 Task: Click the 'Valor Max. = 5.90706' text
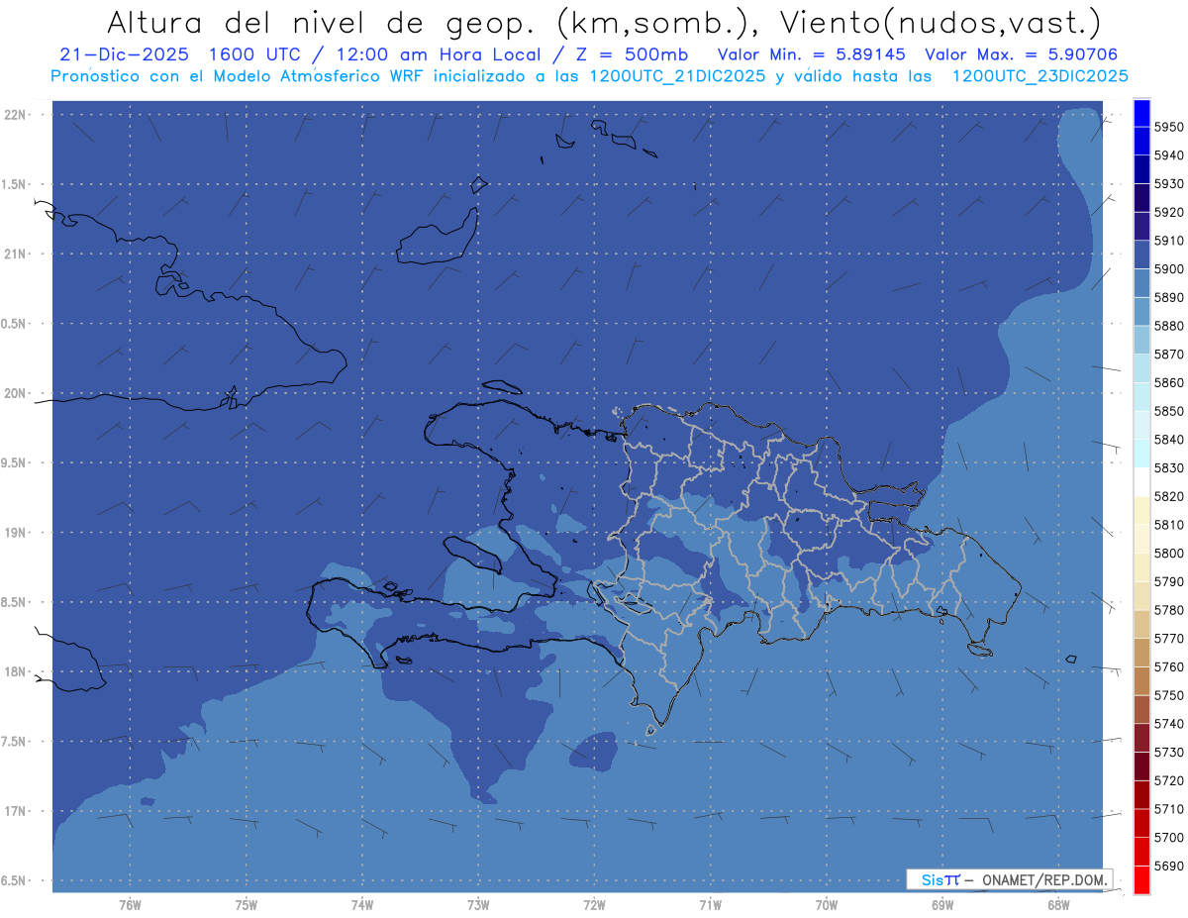[x=1022, y=54]
